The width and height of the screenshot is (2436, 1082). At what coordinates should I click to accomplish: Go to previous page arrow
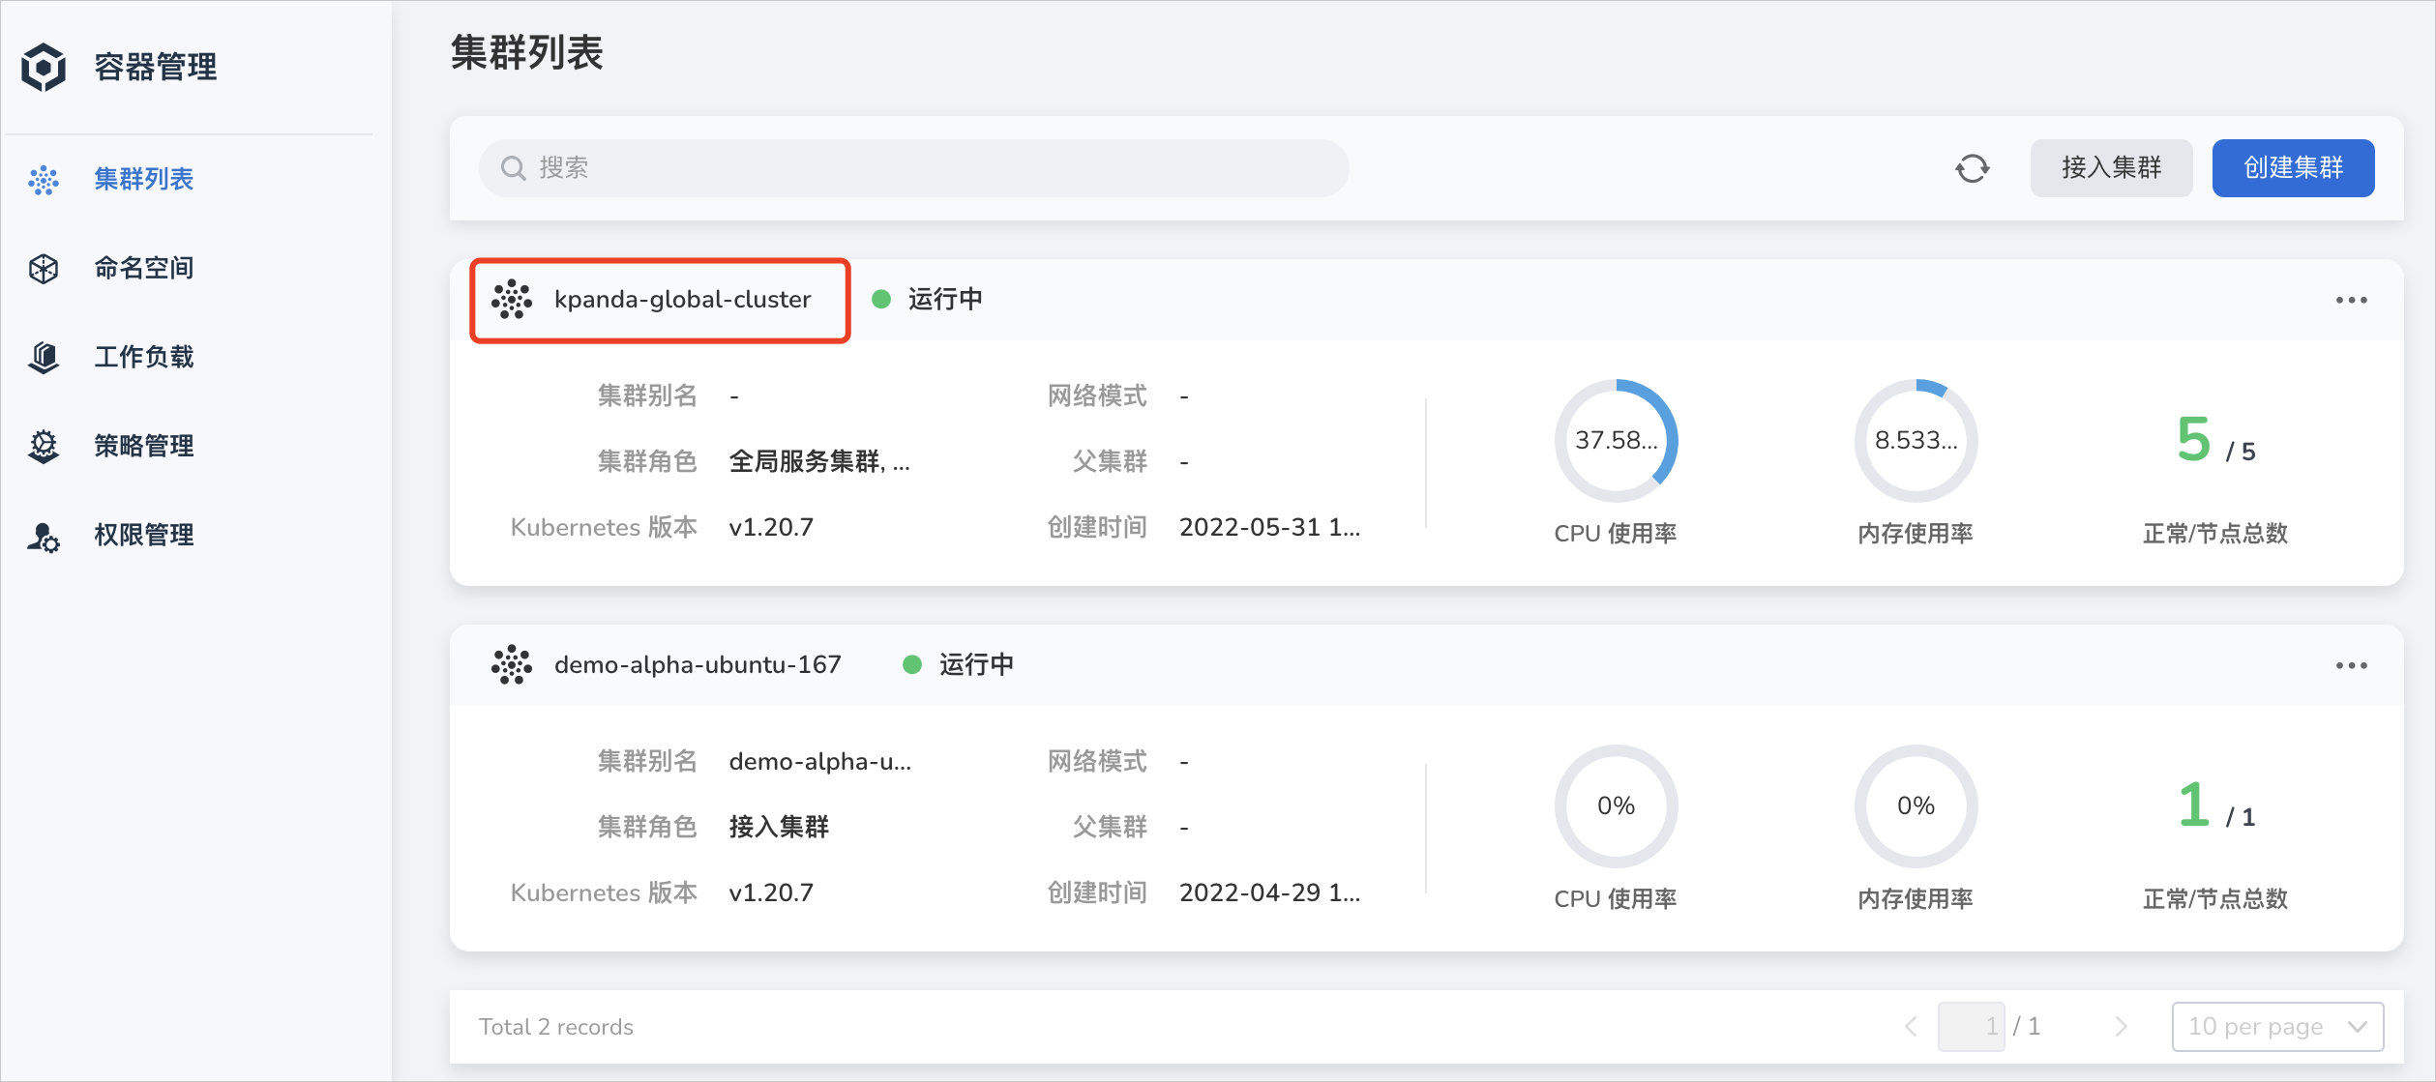[1911, 1026]
